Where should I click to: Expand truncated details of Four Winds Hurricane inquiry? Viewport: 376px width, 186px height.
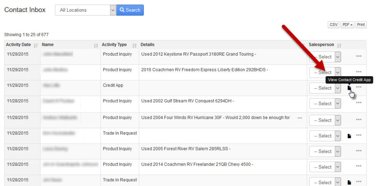click(300, 118)
